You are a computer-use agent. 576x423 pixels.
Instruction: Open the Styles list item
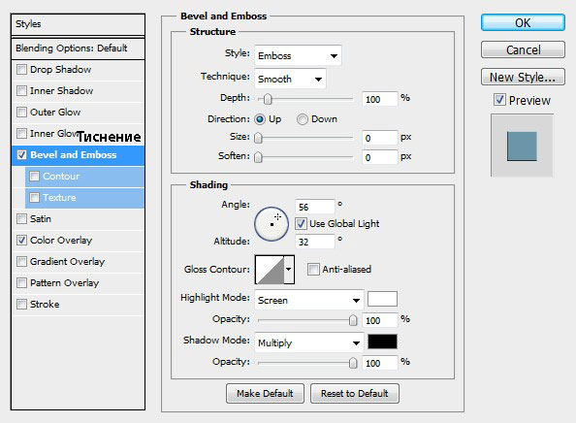point(78,24)
